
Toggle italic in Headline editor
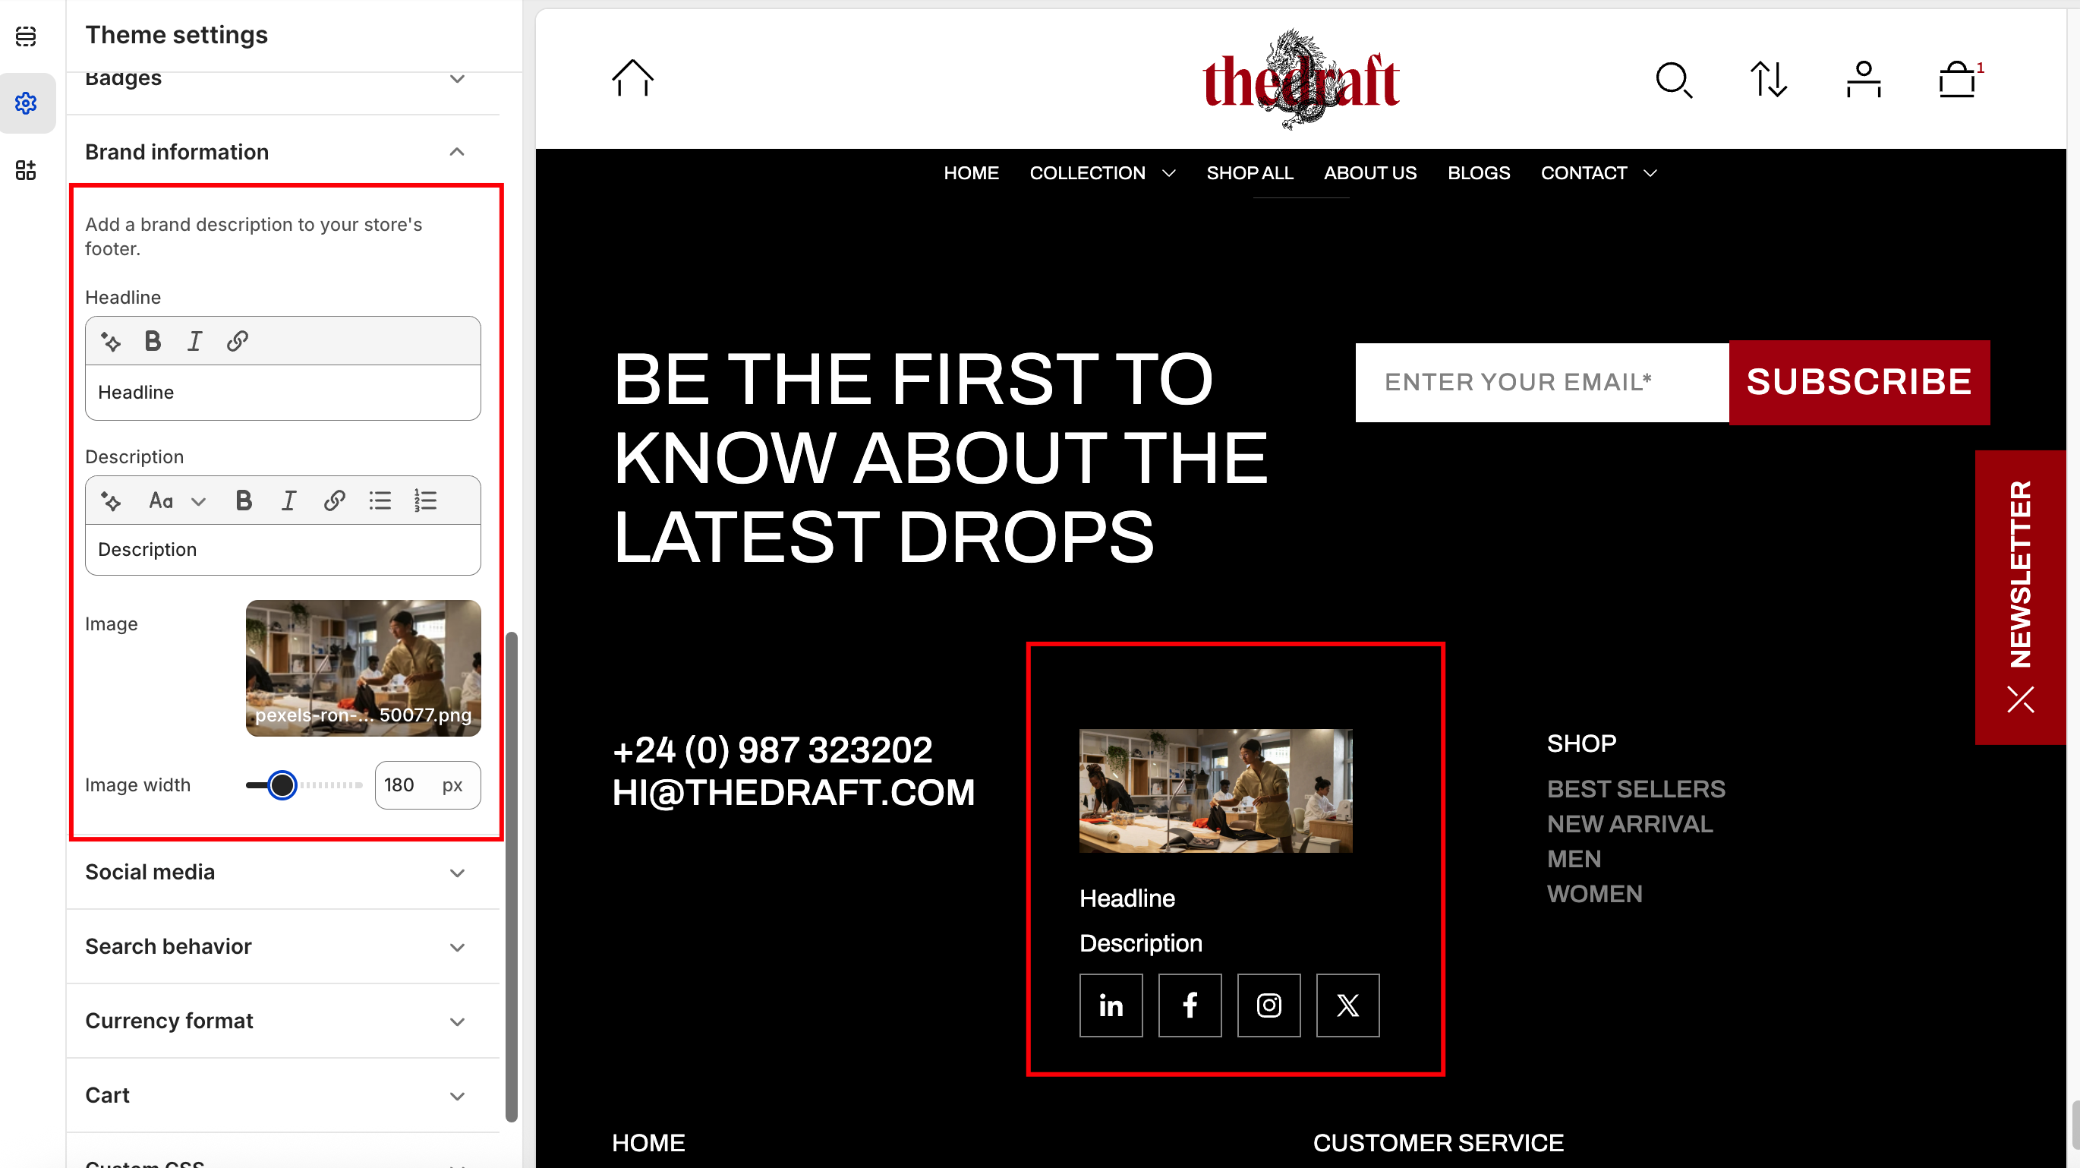pos(194,342)
